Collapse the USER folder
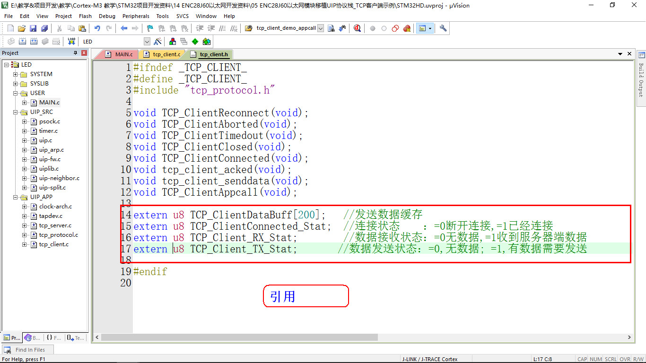The height and width of the screenshot is (363, 646). tap(15, 93)
